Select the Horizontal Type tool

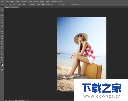coord(2,49)
